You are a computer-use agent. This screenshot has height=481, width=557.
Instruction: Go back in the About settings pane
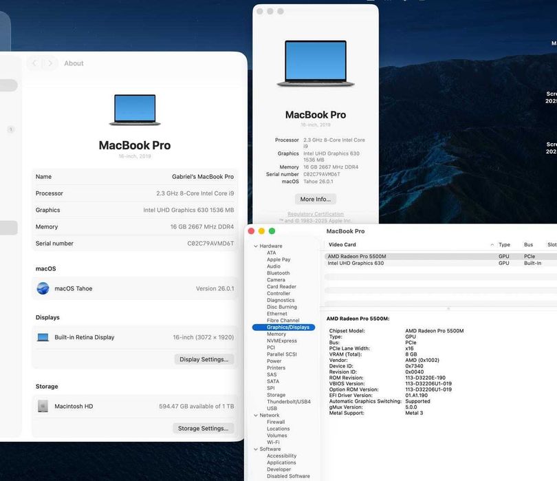point(34,63)
